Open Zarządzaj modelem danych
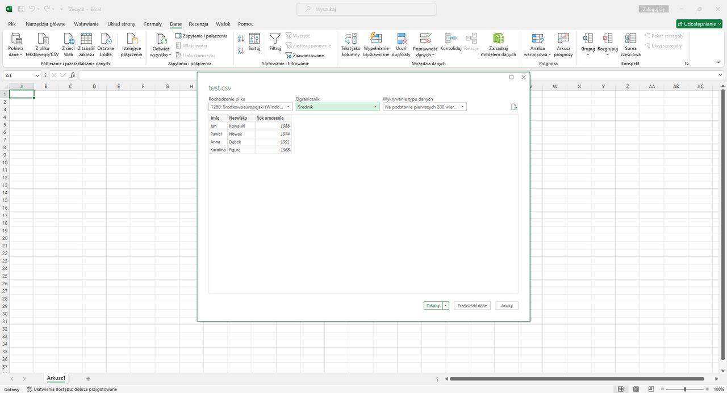 click(x=498, y=39)
